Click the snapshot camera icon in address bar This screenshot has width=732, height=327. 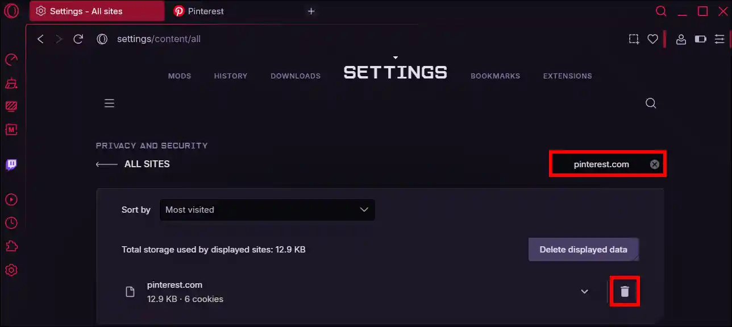coord(634,39)
